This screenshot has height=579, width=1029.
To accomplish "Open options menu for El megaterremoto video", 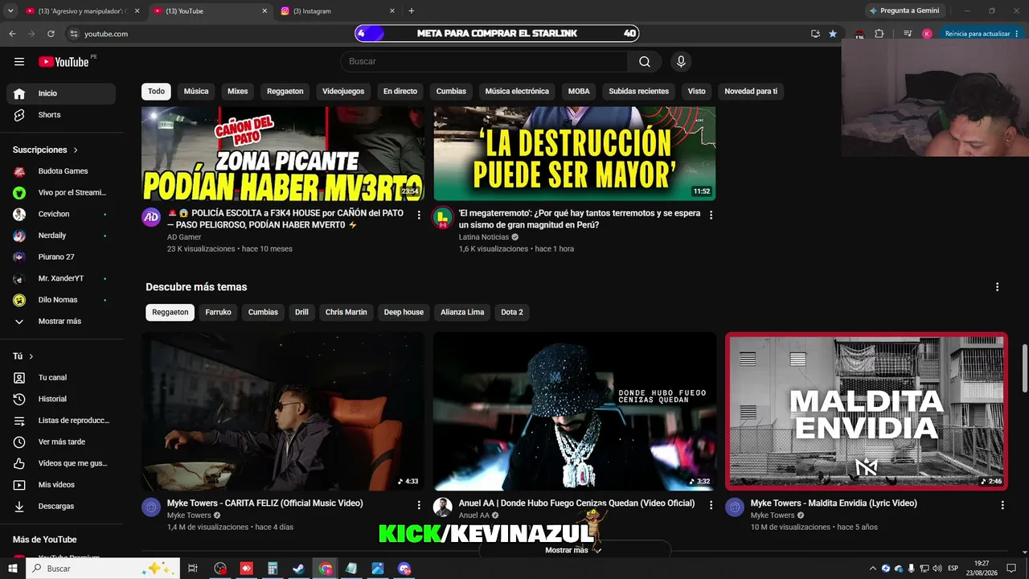I will (x=711, y=215).
